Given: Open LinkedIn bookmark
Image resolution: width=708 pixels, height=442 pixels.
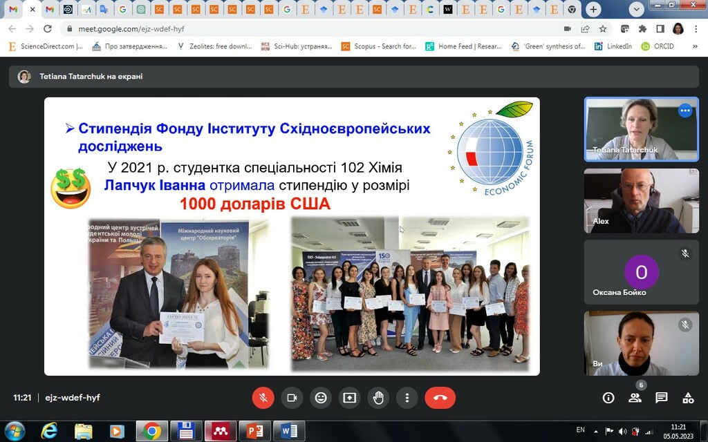Looking at the screenshot, I should tap(613, 46).
